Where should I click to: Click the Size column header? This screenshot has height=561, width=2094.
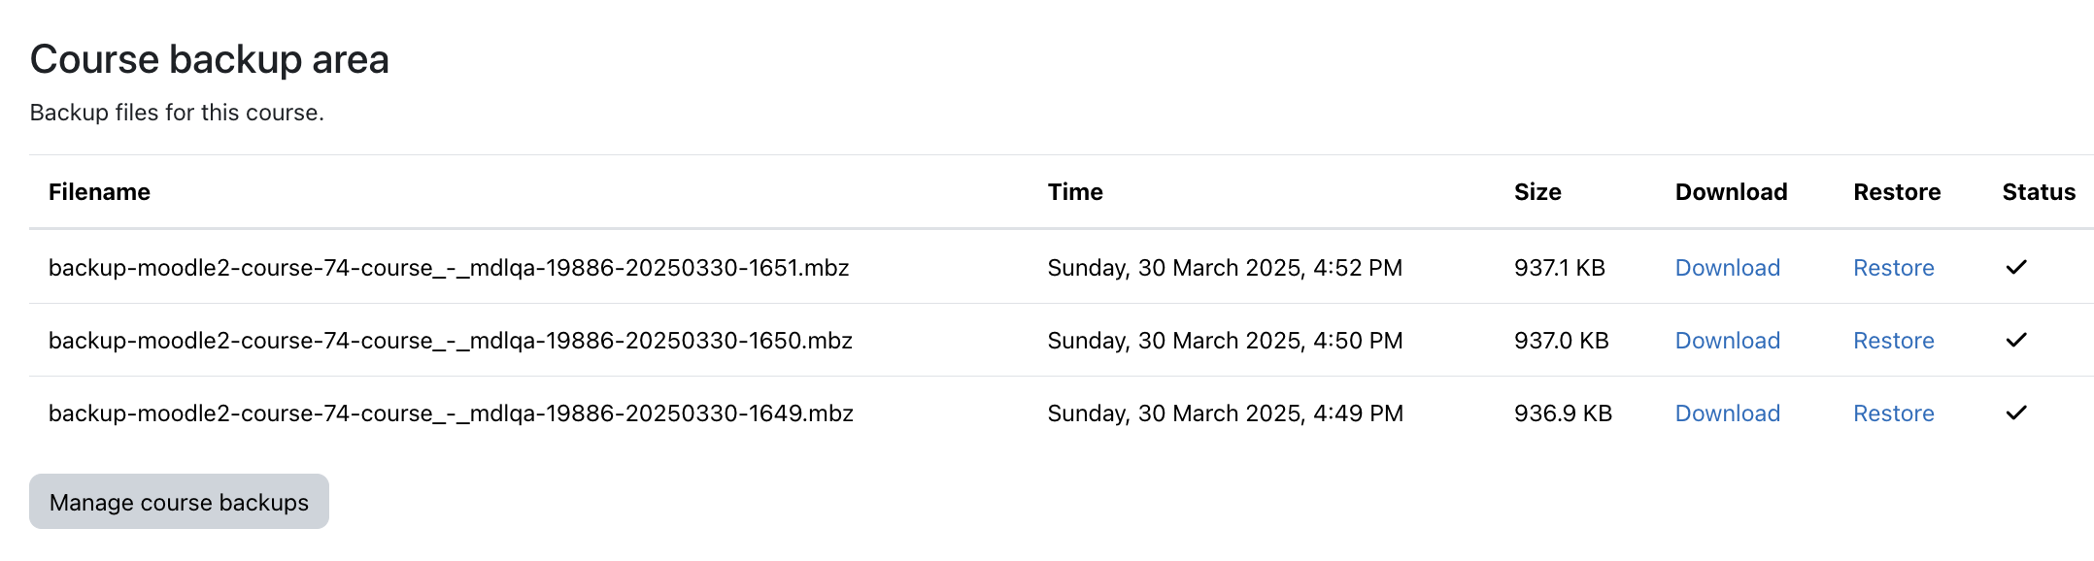pyautogui.click(x=1537, y=192)
